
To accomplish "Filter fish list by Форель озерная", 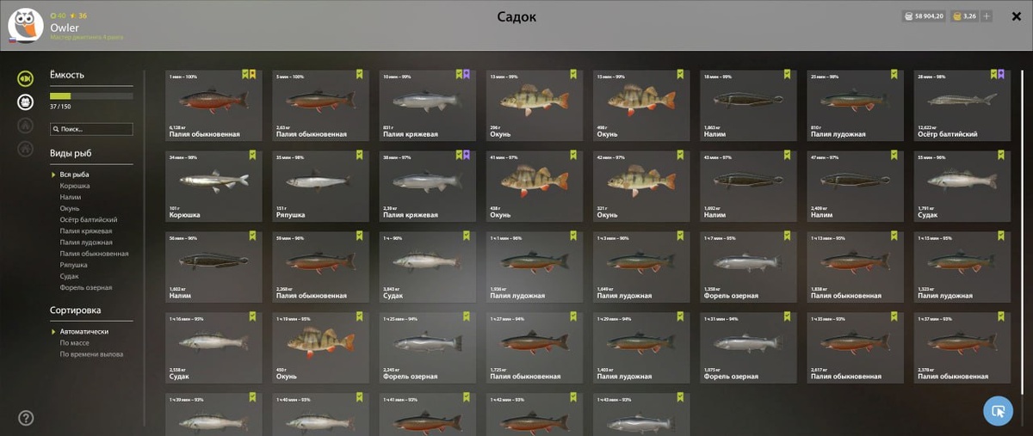I will [86, 287].
